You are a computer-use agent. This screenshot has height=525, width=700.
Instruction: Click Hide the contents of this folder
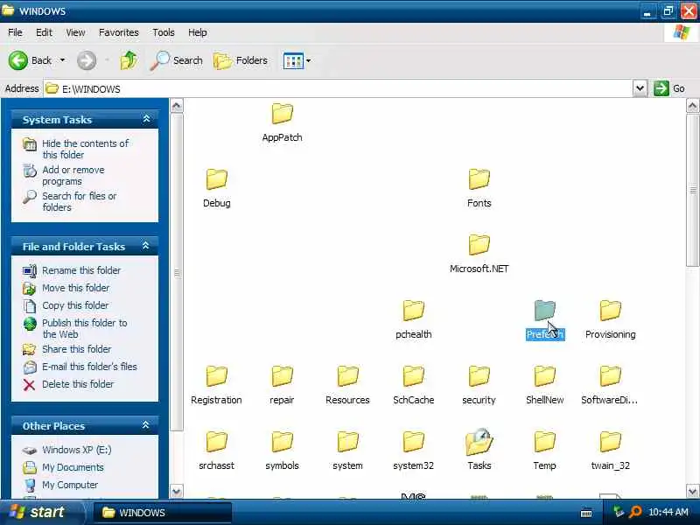85,149
